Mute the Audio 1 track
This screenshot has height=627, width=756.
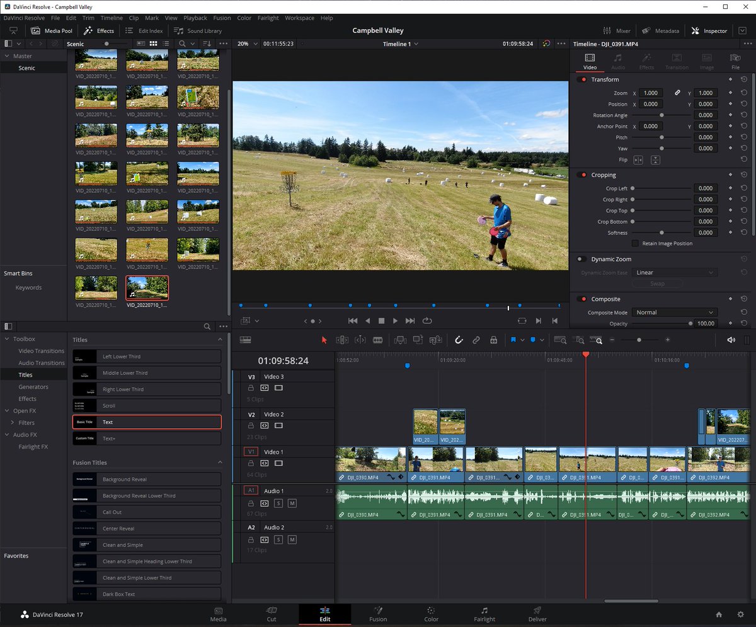pyautogui.click(x=292, y=503)
